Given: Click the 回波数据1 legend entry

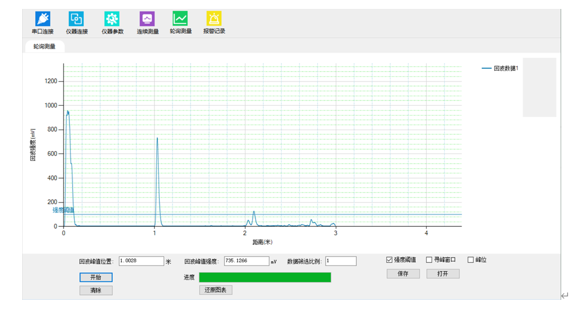Looking at the screenshot, I should coord(500,68).
